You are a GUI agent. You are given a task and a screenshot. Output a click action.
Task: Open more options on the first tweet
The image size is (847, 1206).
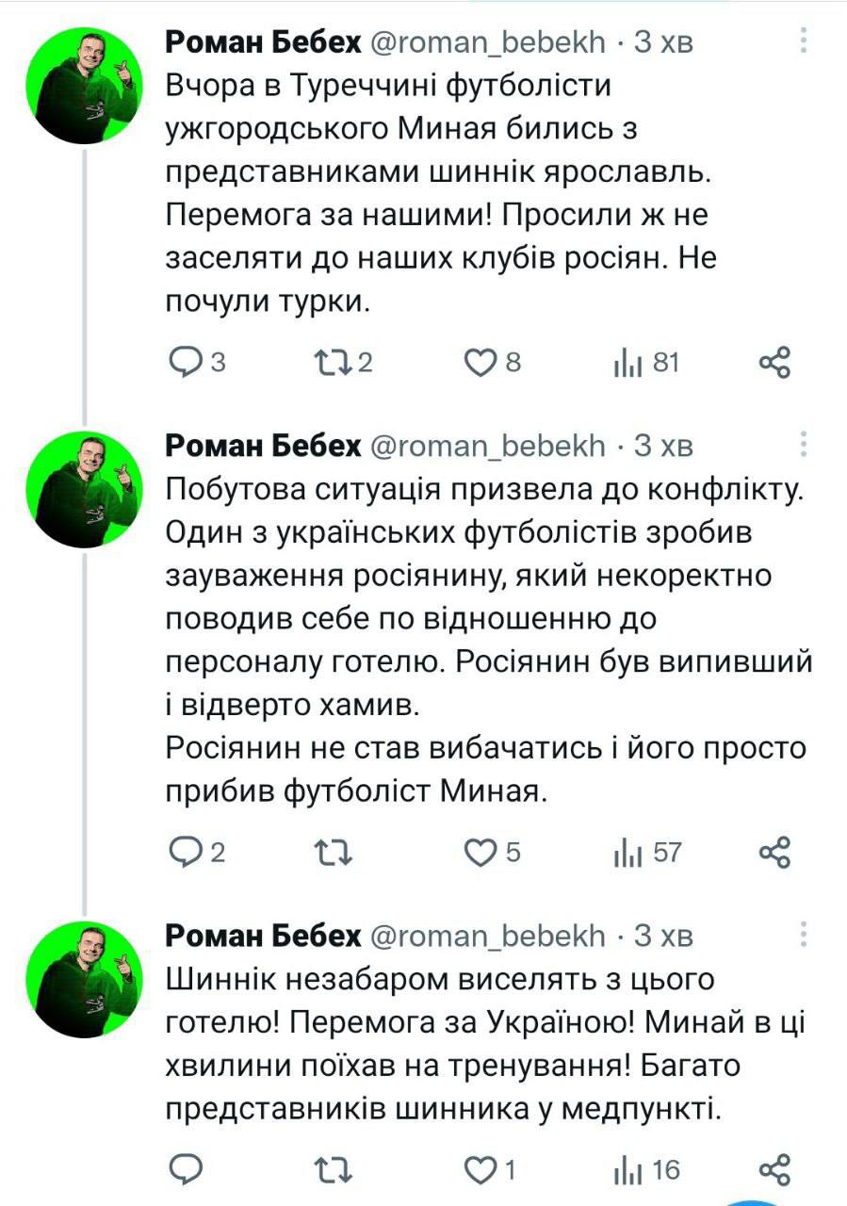(x=804, y=41)
